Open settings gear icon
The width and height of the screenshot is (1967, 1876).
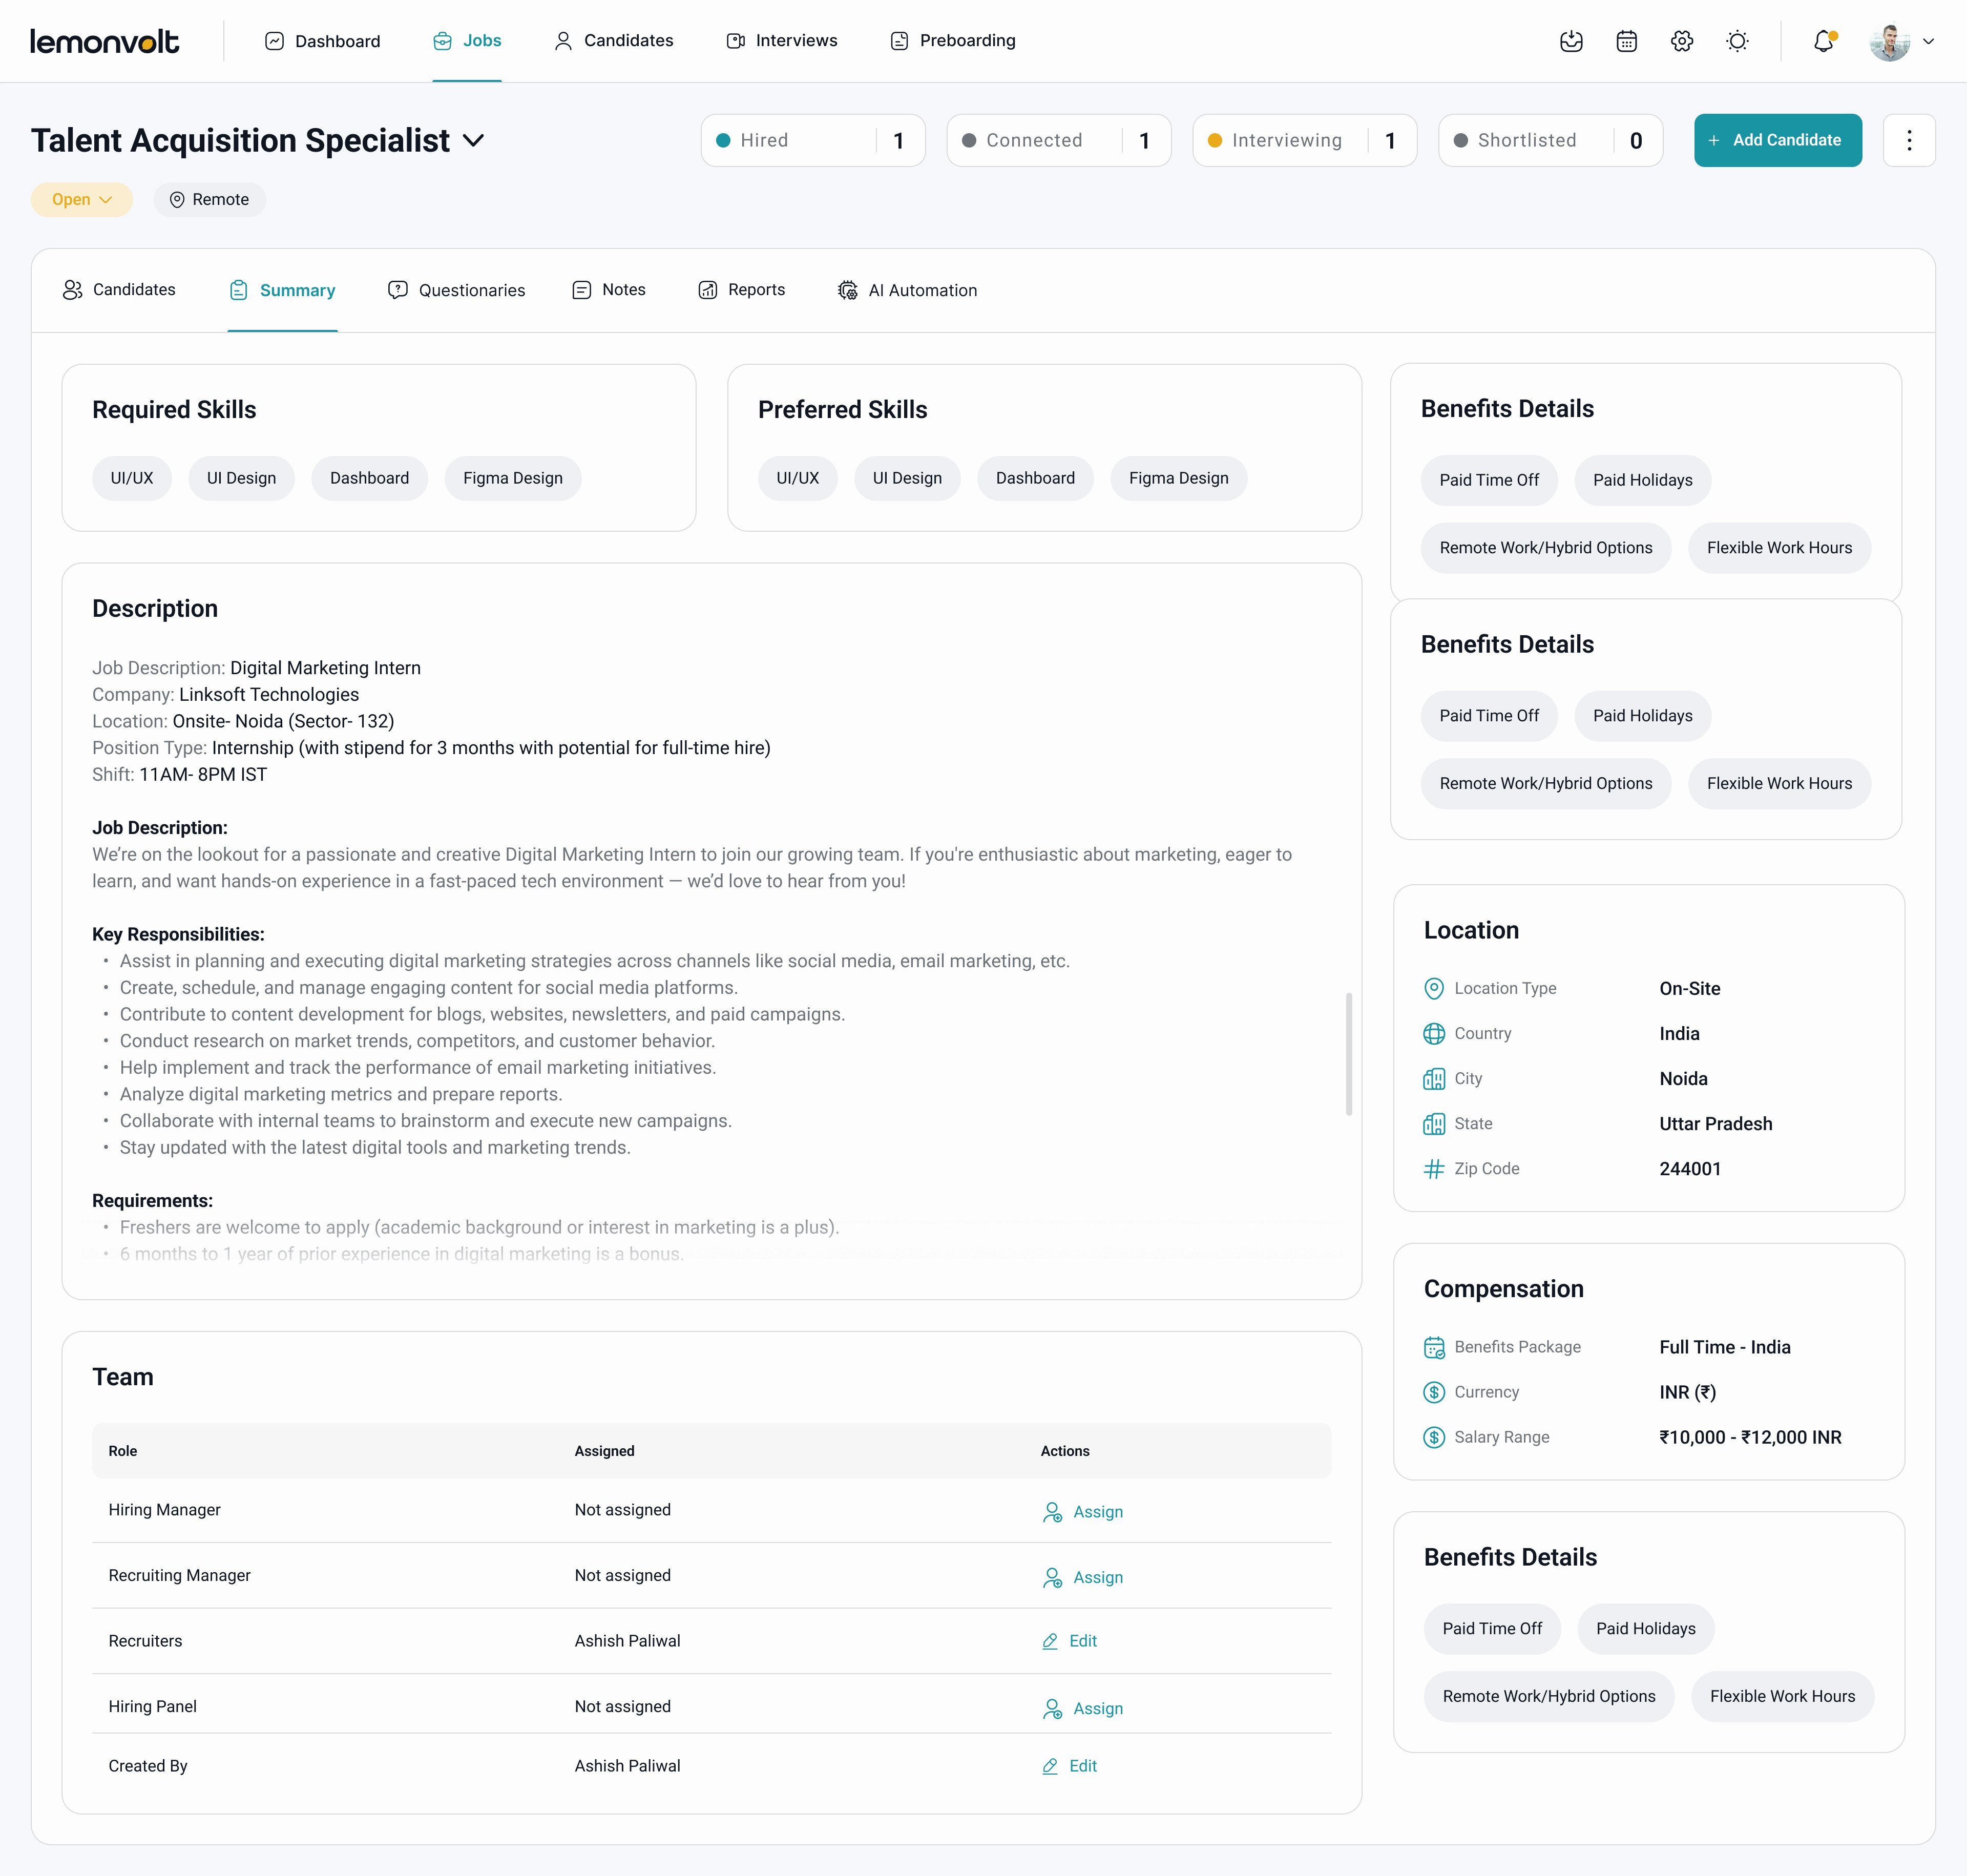(1682, 41)
